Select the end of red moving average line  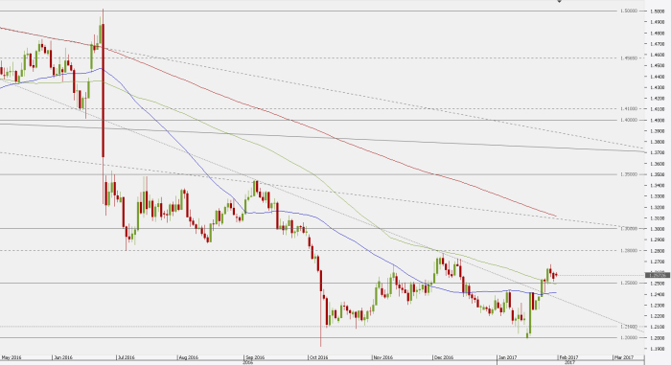[x=556, y=216]
